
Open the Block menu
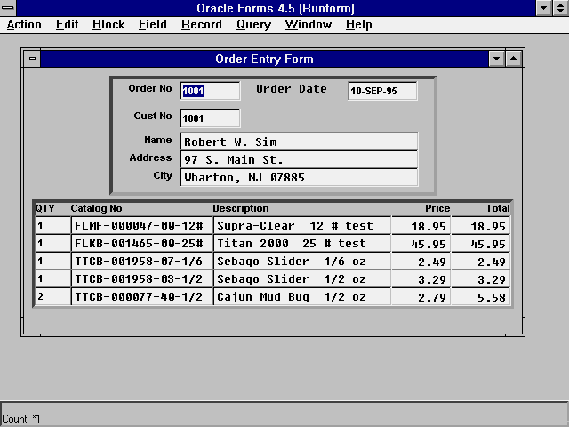108,25
